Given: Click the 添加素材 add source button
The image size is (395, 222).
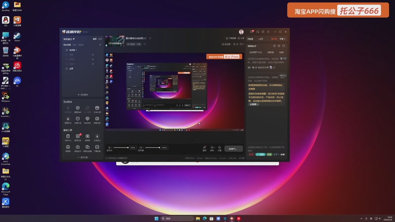Looking at the screenshot, I should [x=82, y=95].
